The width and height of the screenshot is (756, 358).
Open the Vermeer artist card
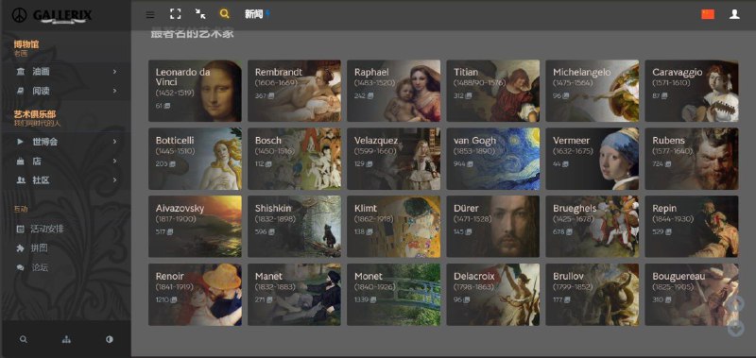pyautogui.click(x=593, y=159)
